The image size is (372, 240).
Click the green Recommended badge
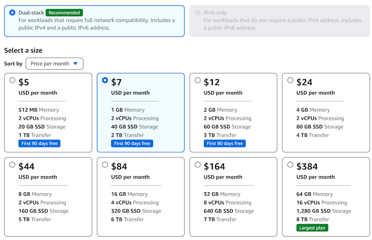pos(64,13)
